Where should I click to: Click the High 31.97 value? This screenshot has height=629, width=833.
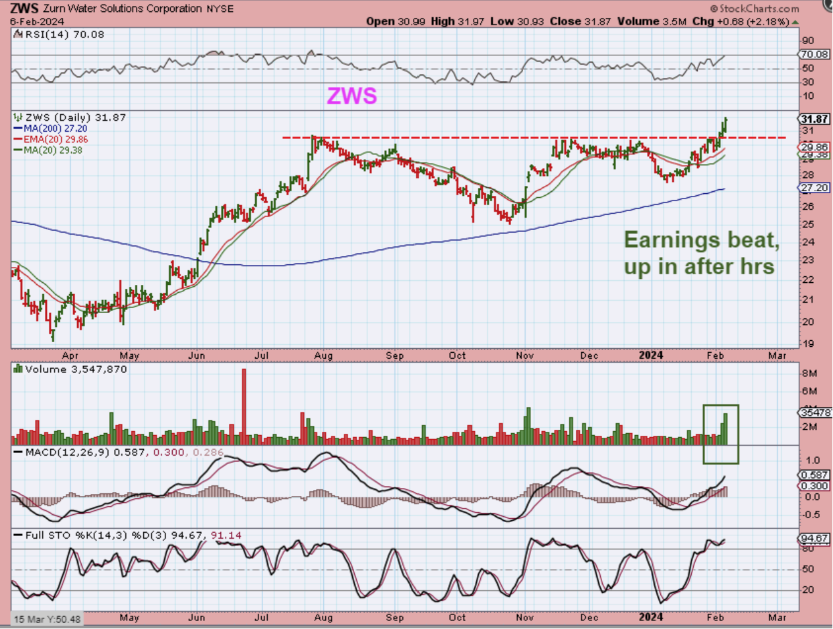[x=458, y=21]
